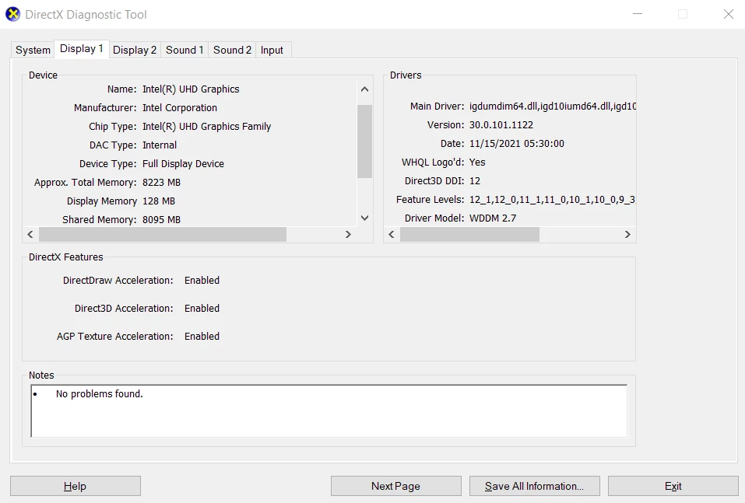Screen dimensions: 745x503
Task: Click the 'Full Display Device' value
Action: pos(184,164)
